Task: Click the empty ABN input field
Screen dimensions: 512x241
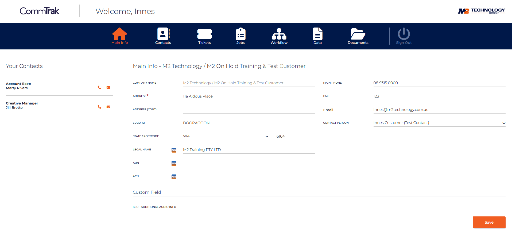Action: coord(249,163)
